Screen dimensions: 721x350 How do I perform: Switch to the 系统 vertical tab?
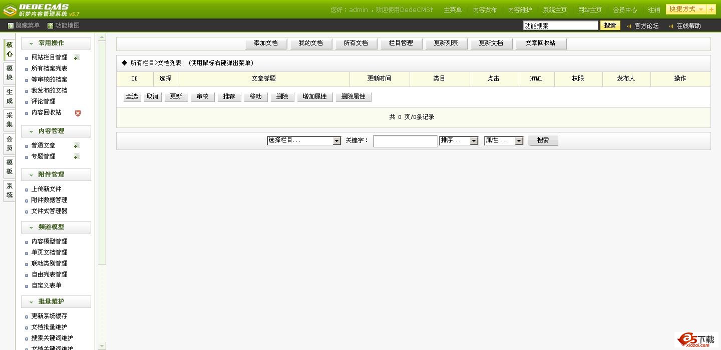point(10,190)
